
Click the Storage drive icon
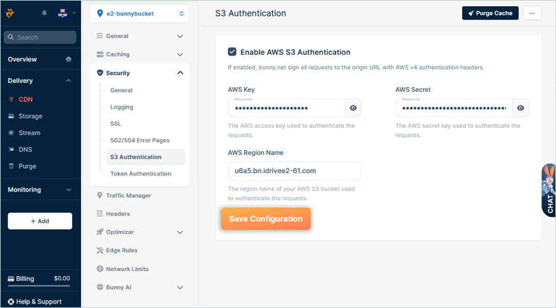(11, 116)
